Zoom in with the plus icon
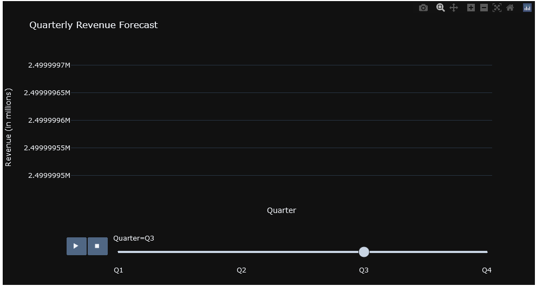536x286 pixels. [x=471, y=8]
